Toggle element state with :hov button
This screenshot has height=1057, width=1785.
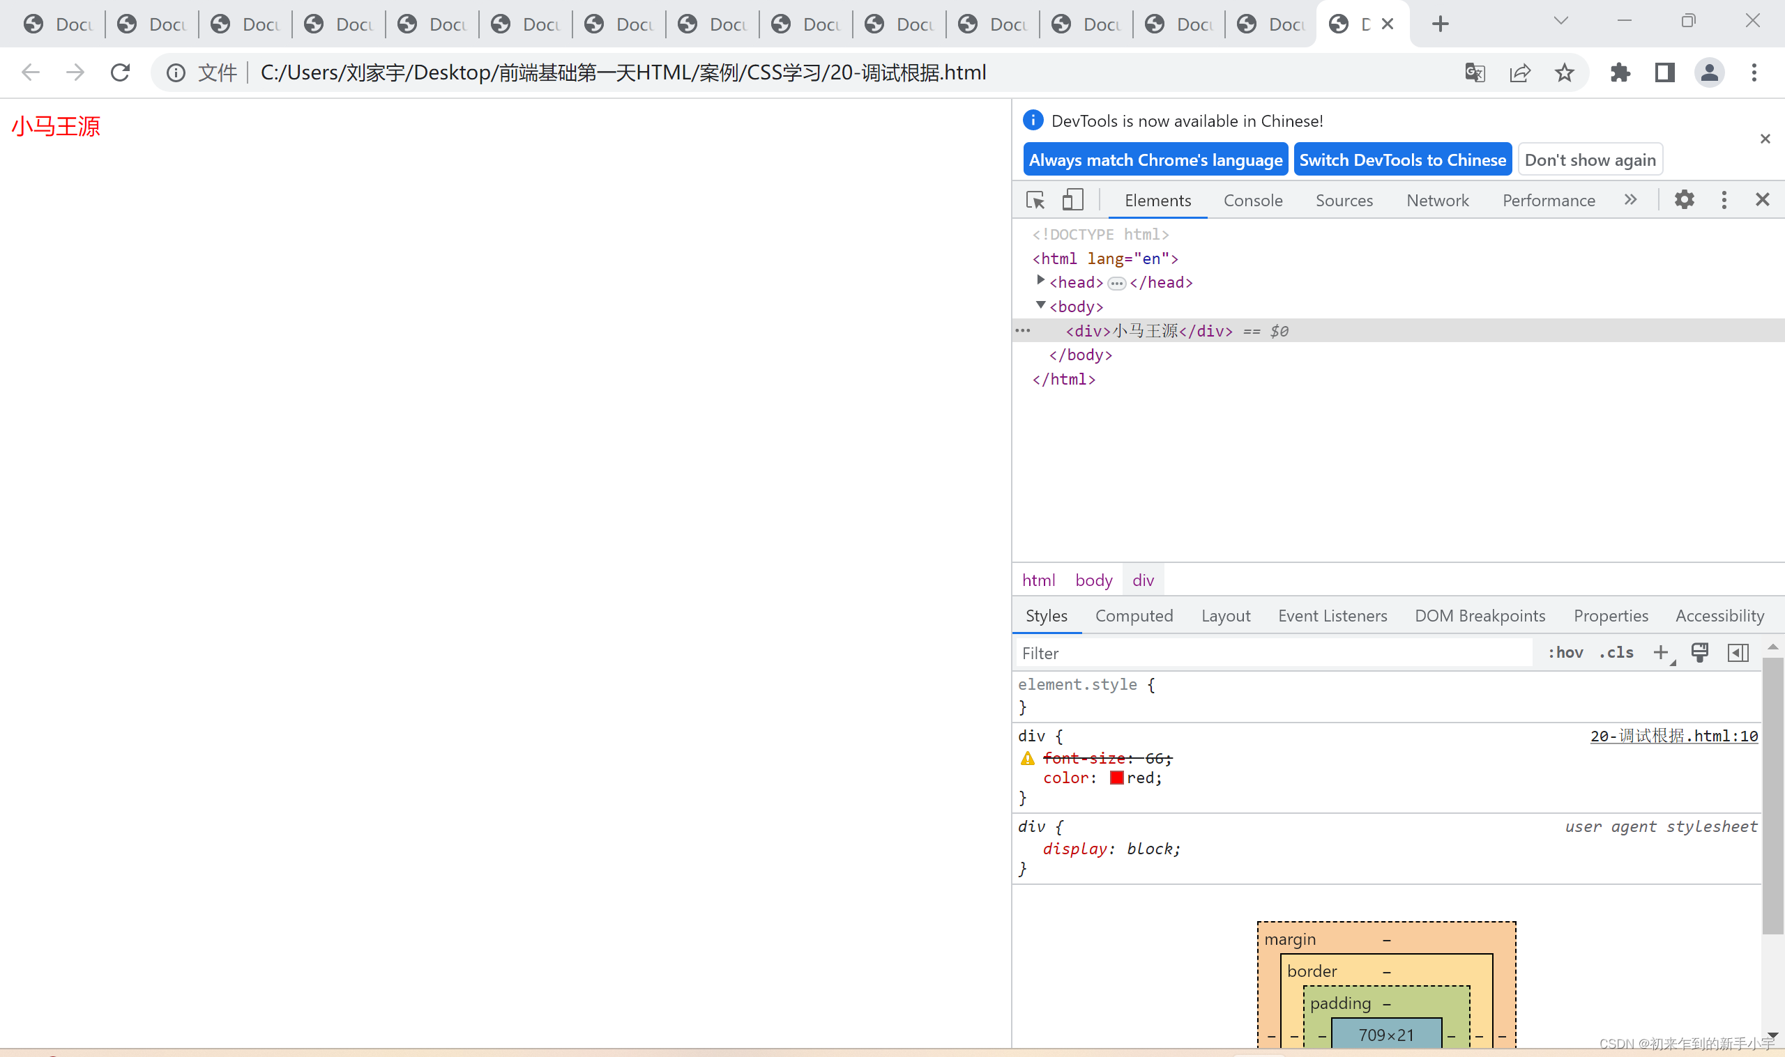1565,651
